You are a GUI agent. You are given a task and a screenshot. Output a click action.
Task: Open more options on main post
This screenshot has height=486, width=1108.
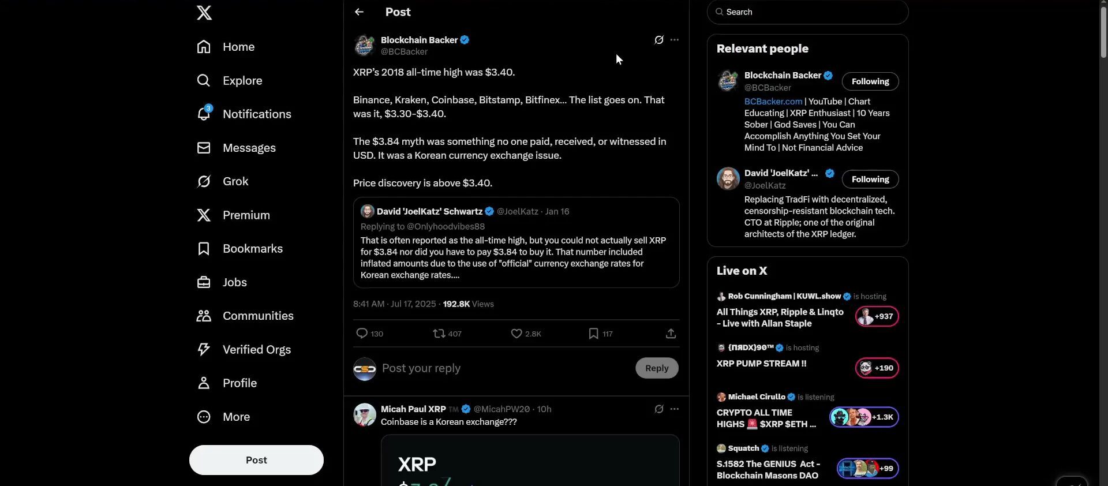pos(675,40)
